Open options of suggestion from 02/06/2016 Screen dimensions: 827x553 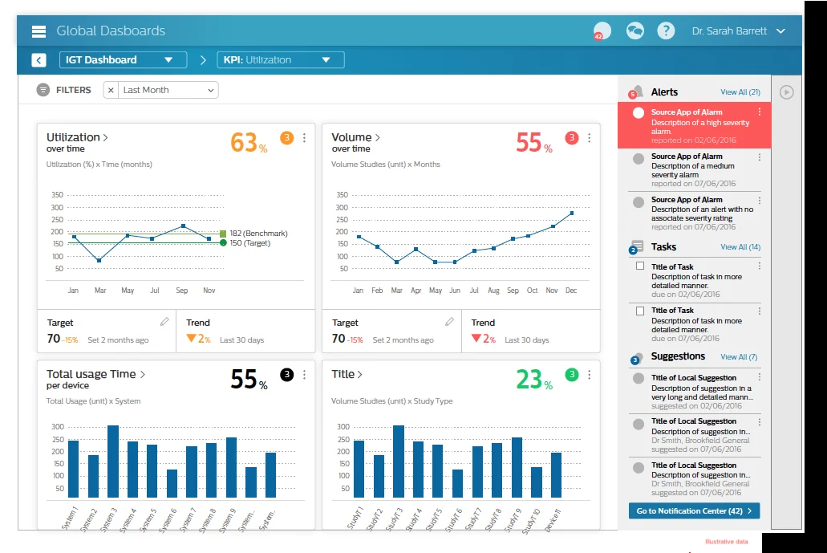760,376
